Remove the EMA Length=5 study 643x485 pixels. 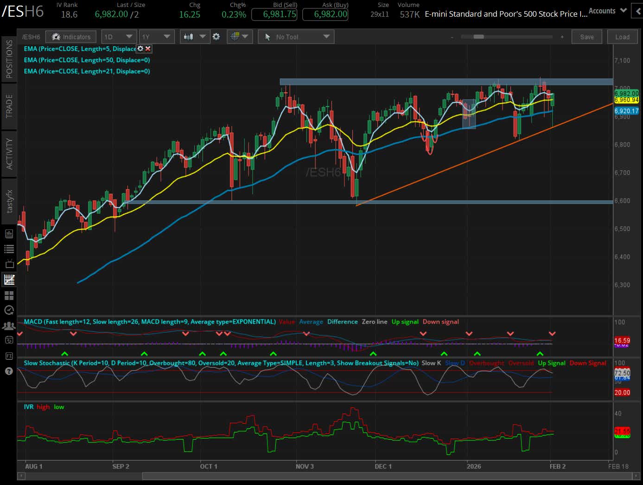[147, 49]
